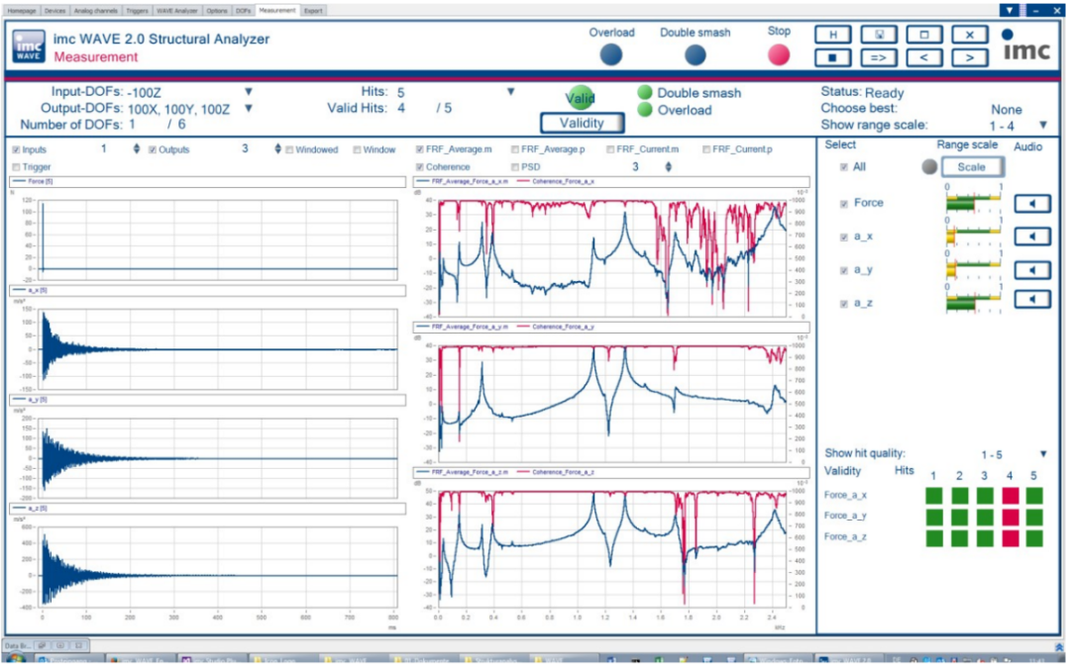
Task: Open the Input-DOFs dropdown
Action: (249, 91)
